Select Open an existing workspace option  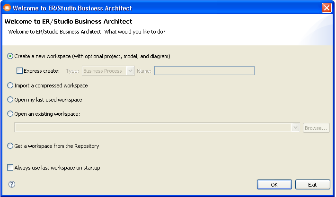click(x=10, y=114)
